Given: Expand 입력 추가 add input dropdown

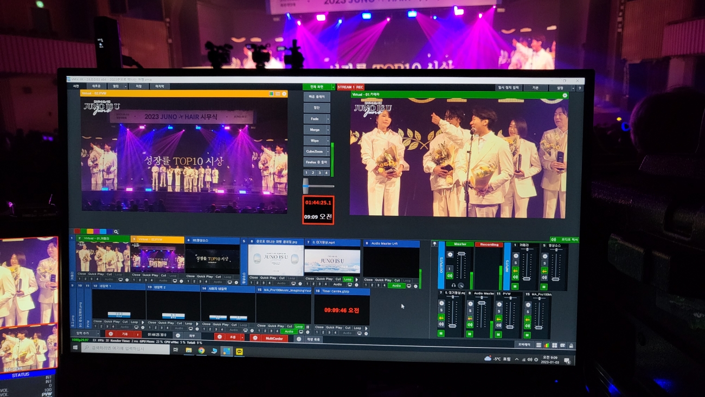Looking at the screenshot, I should coord(98,334).
